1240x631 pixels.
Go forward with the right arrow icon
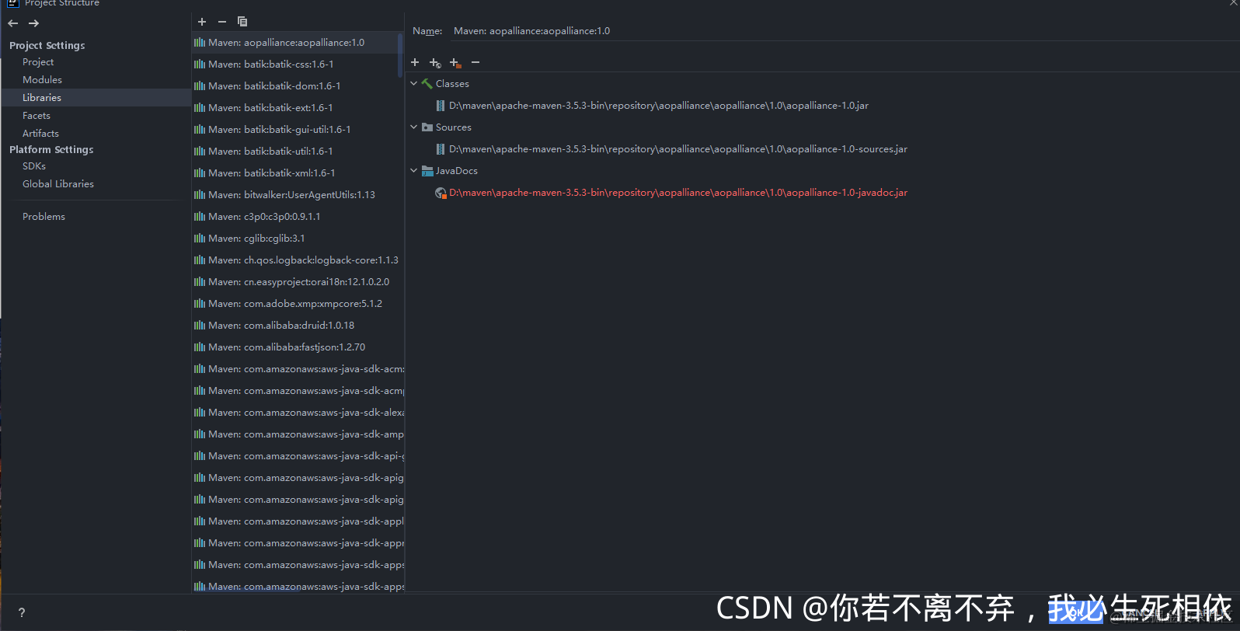point(33,23)
